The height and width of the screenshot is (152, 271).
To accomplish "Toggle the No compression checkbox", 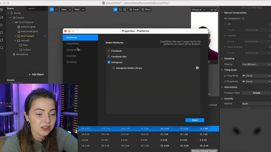I will [243, 19].
